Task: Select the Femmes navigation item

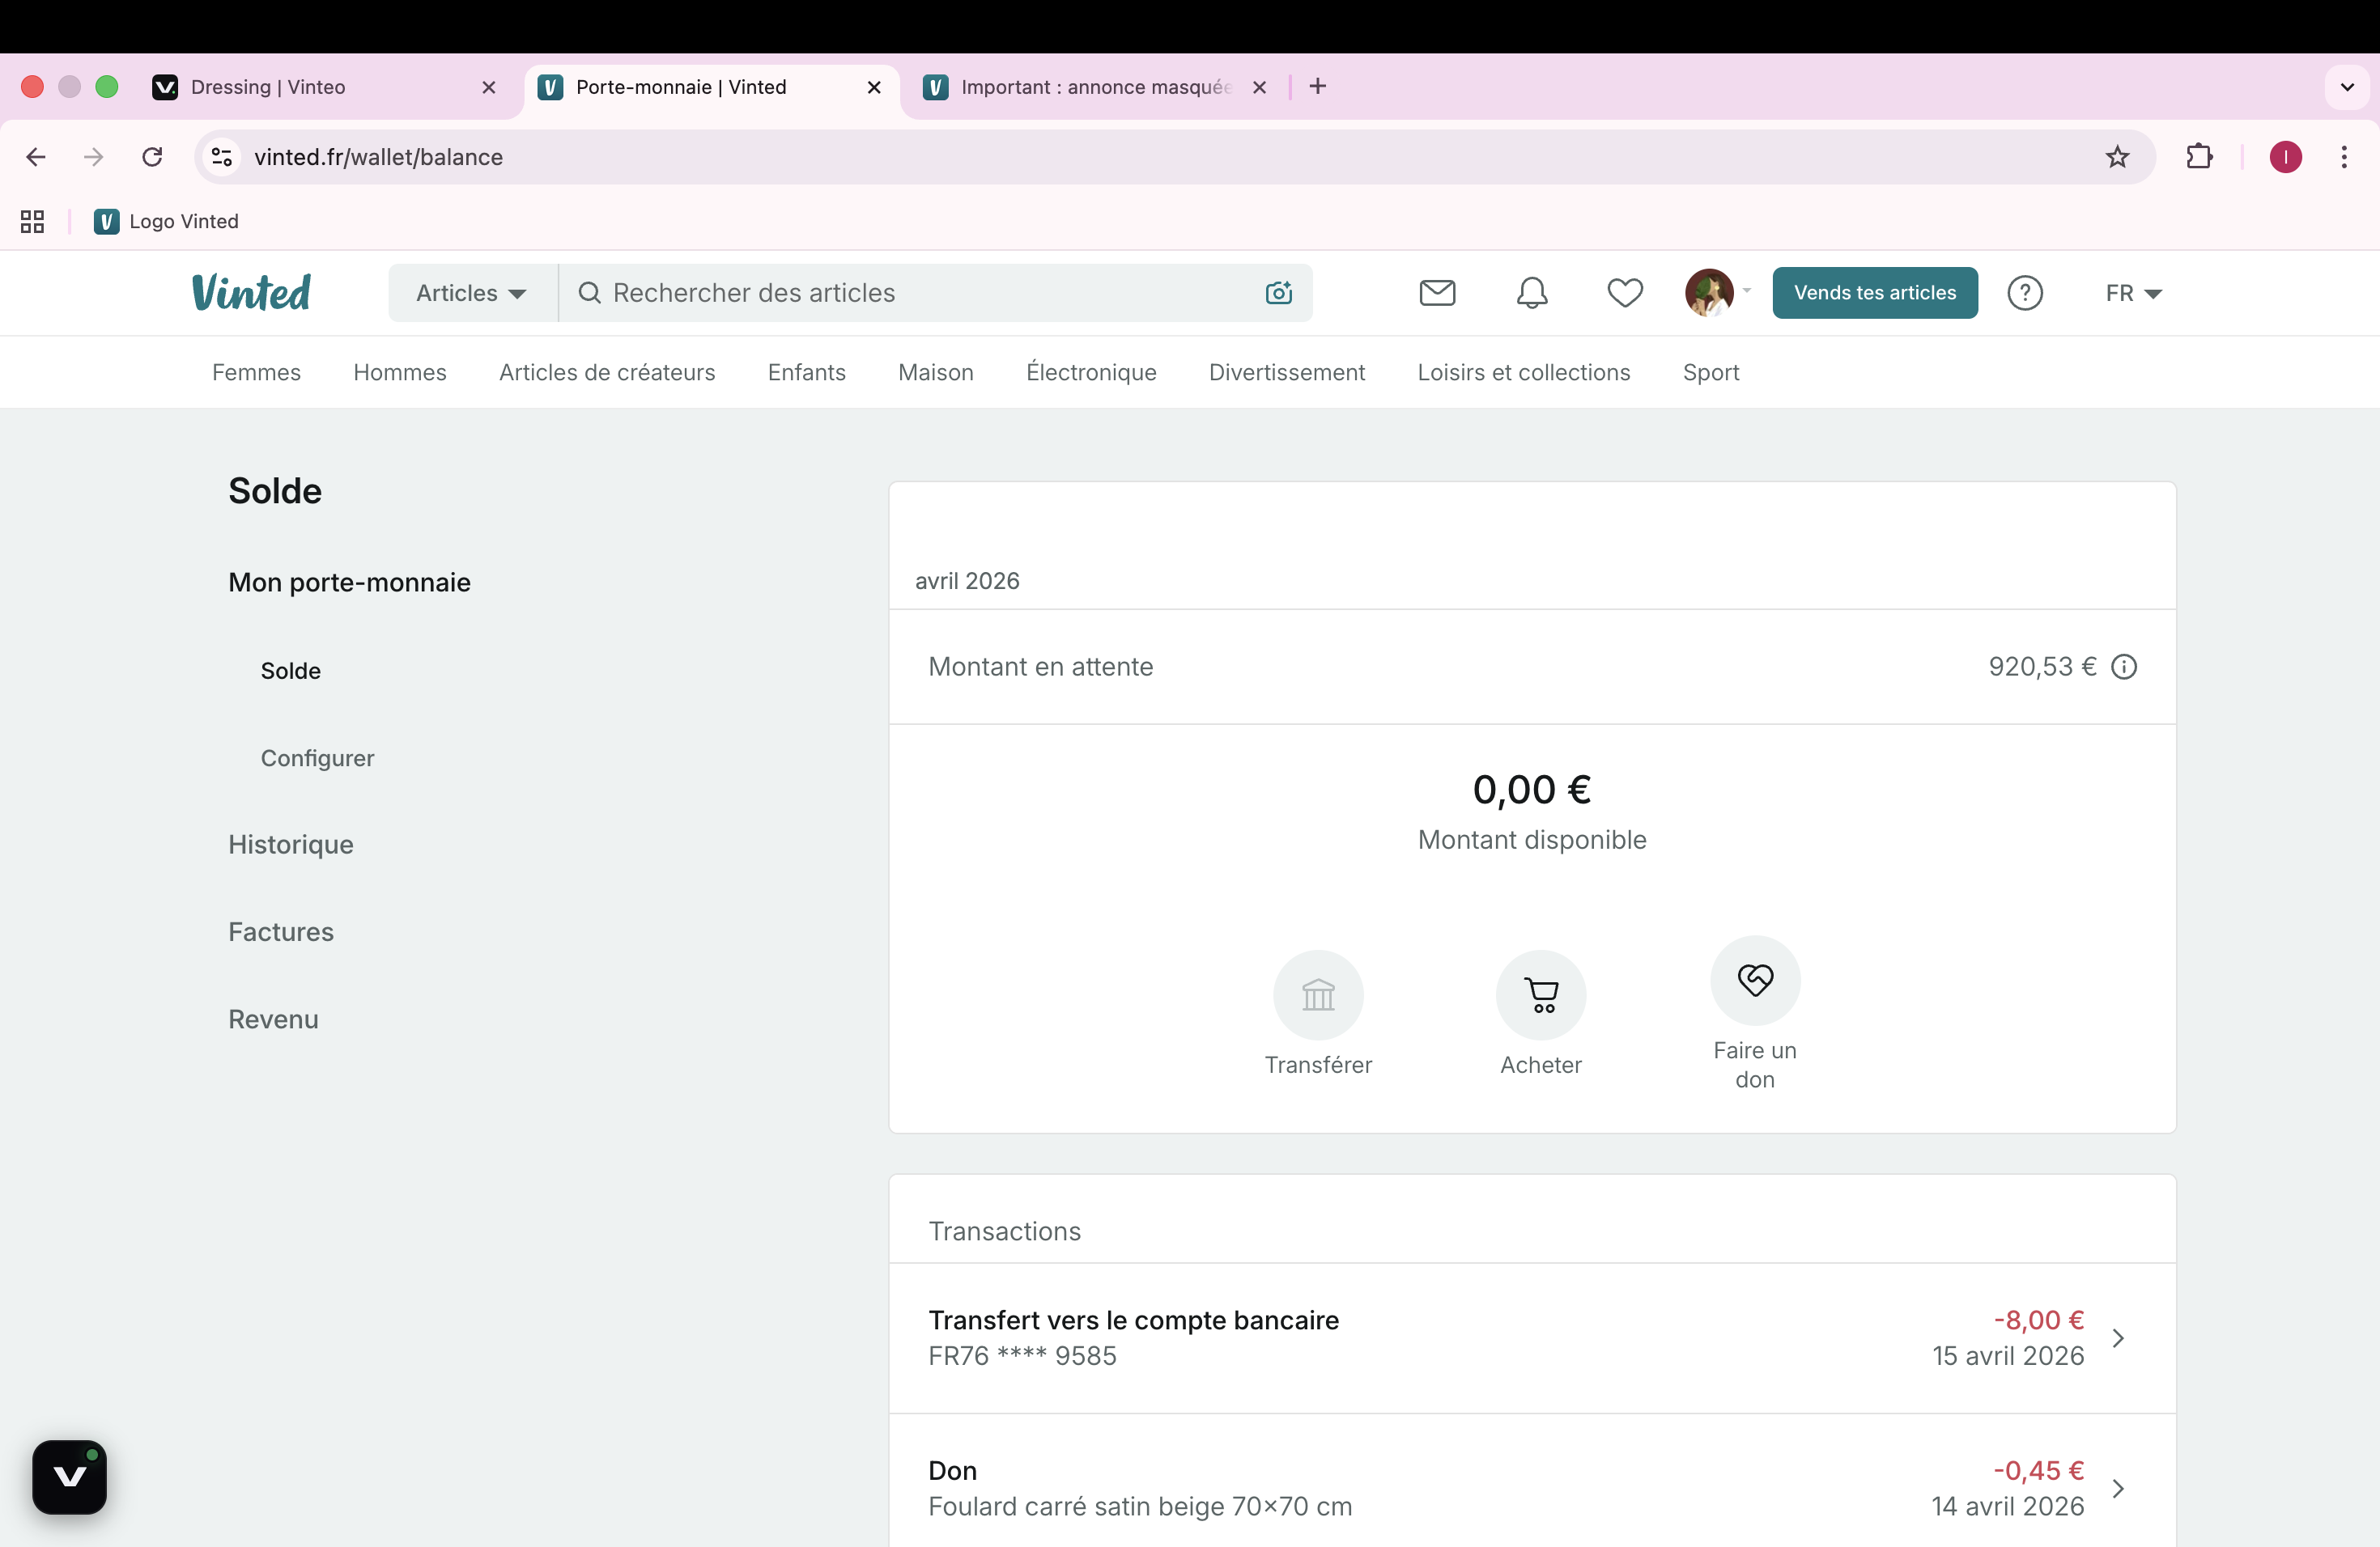Action: coord(255,371)
